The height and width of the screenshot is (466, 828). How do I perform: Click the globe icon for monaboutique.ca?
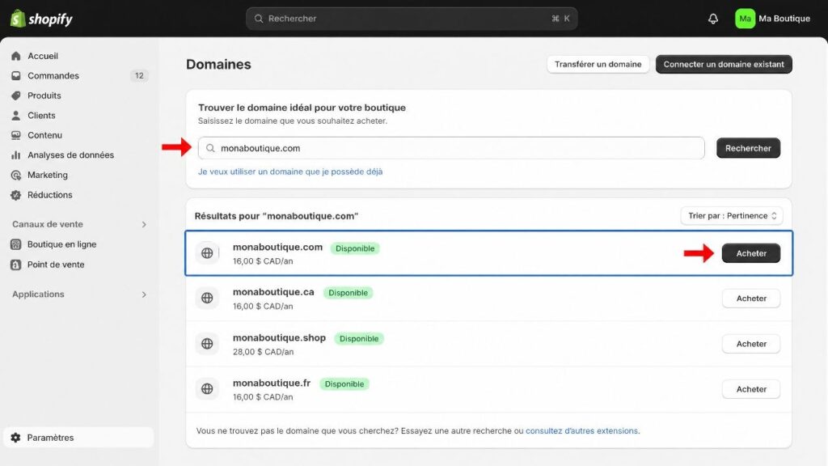click(x=207, y=298)
